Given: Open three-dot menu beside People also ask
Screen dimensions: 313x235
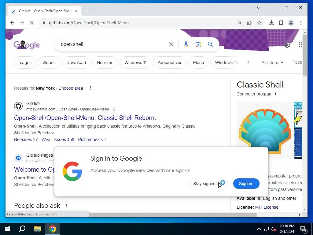Looking at the screenshot, I should point(66,205).
